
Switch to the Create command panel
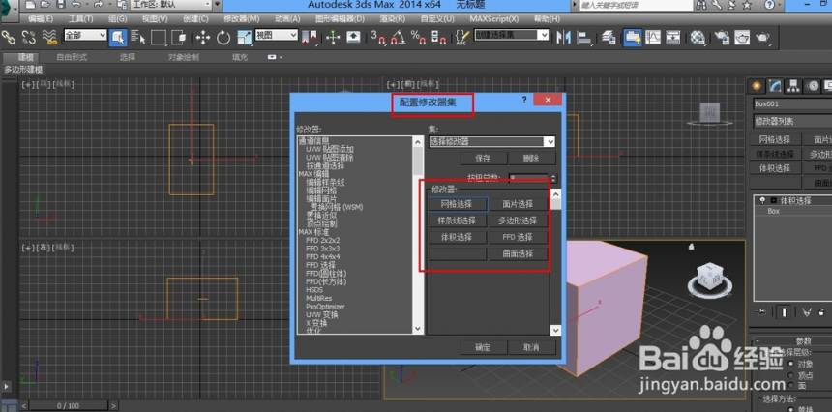click(757, 86)
